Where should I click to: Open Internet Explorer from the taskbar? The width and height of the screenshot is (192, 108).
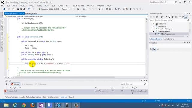pyautogui.click(x=15, y=105)
